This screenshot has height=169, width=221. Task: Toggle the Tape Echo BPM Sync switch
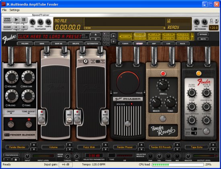coord(194,133)
